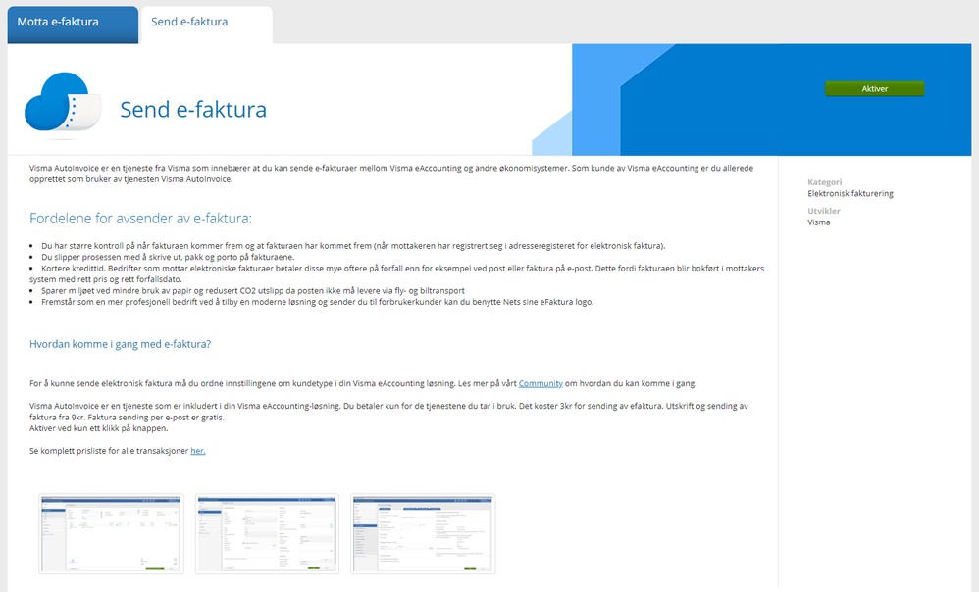This screenshot has width=979, height=592.
Task: Open the Community link
Action: tap(541, 383)
